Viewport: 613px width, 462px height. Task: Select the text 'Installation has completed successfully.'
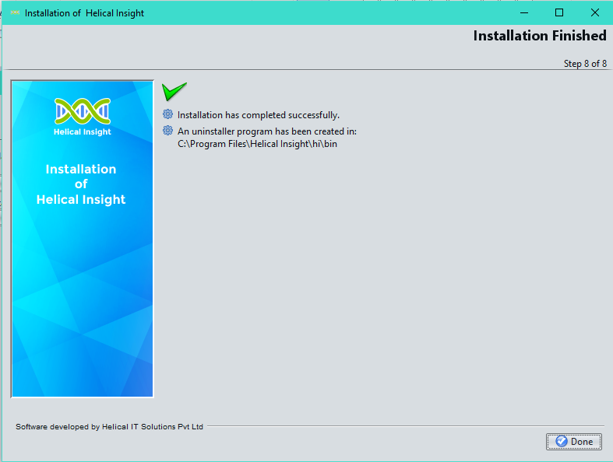pos(259,115)
